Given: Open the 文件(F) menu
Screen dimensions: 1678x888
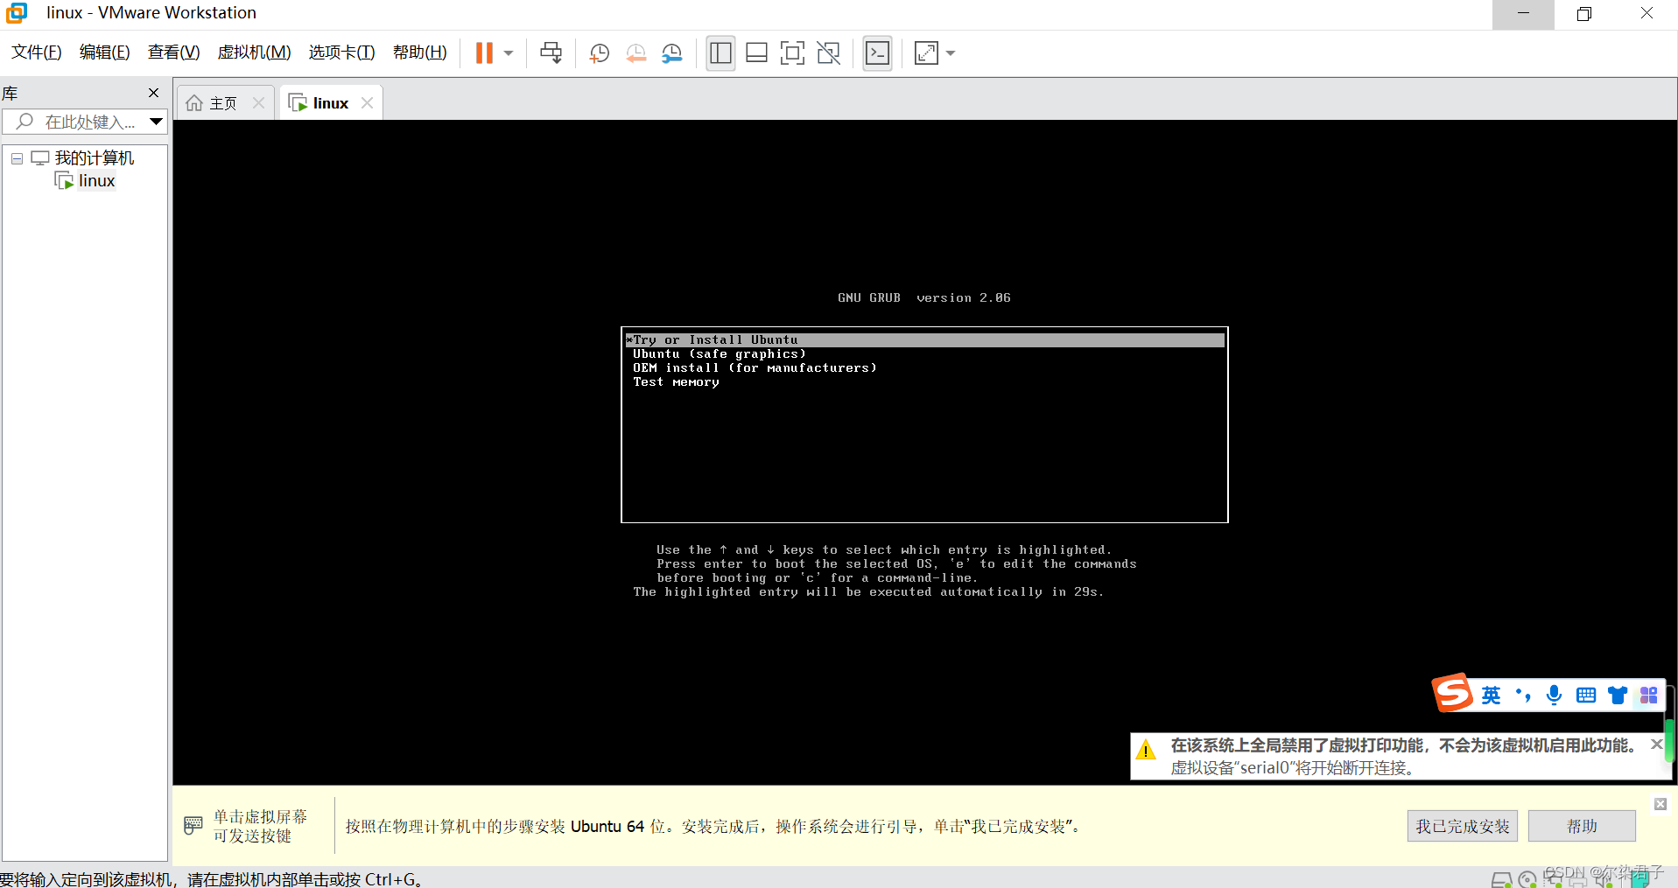Looking at the screenshot, I should 37,52.
